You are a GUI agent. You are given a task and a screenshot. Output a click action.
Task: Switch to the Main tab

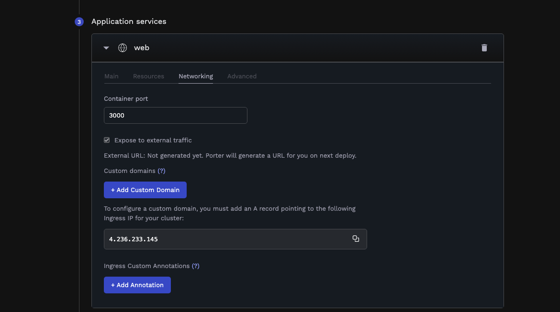112,76
